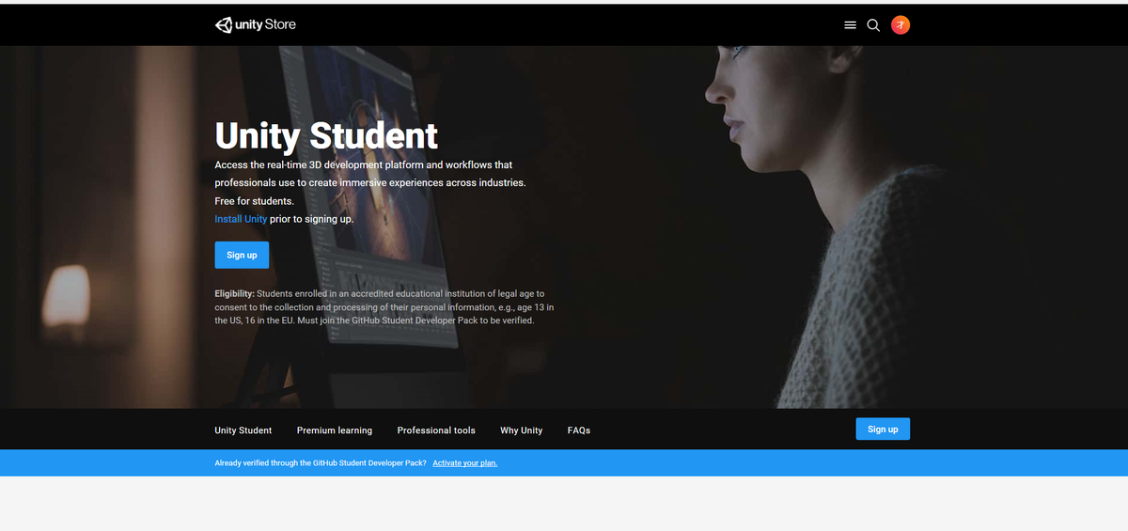Screen dimensions: 1128x531
Task: Click the Eligibility paragraph text
Action: [384, 307]
